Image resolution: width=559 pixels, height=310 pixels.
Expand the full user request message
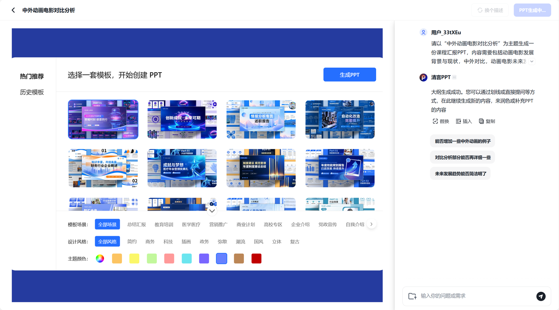[x=532, y=61]
